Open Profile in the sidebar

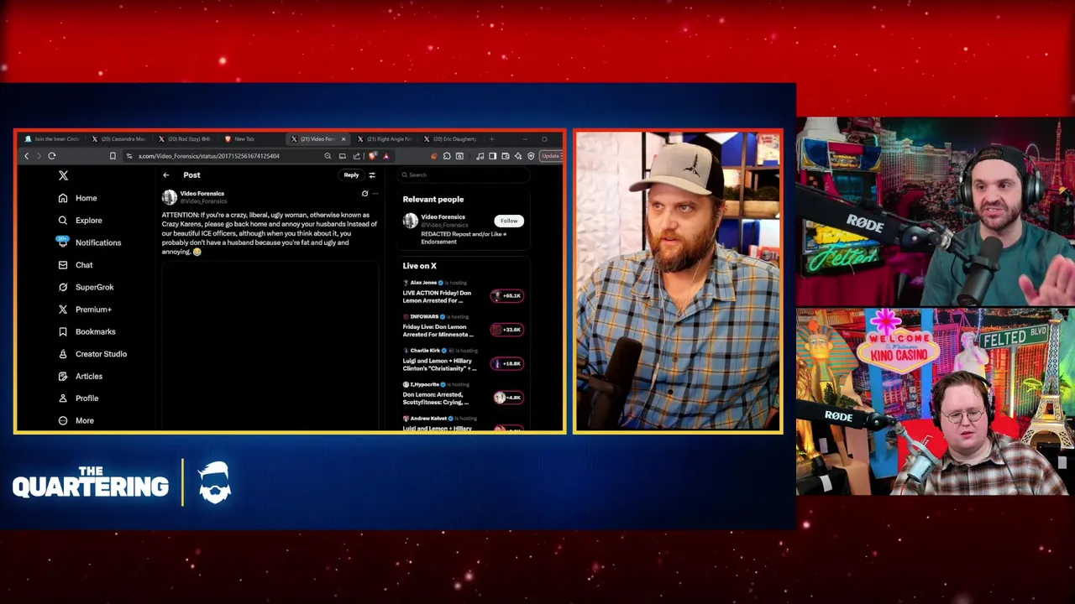[78, 398]
